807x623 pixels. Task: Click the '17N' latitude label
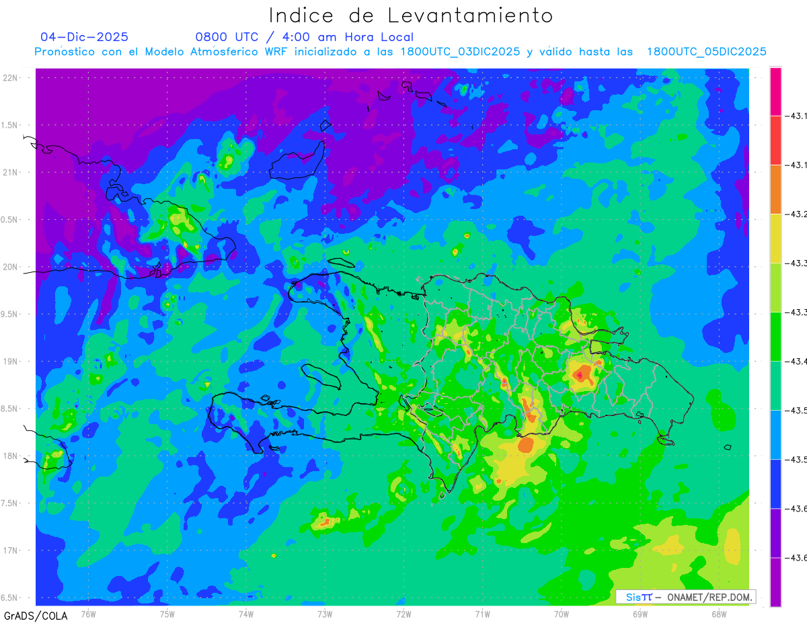pyautogui.click(x=11, y=550)
